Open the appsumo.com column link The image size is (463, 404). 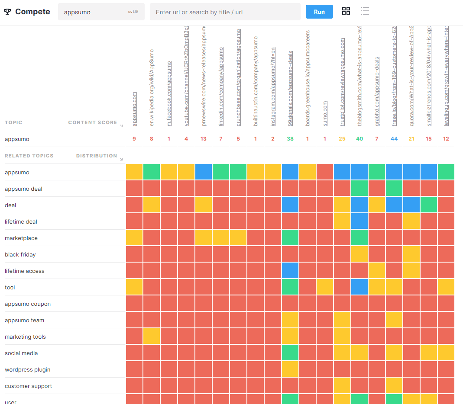tap(135, 109)
